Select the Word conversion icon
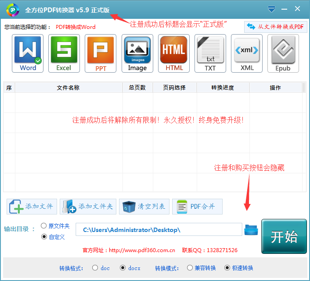 28,53
